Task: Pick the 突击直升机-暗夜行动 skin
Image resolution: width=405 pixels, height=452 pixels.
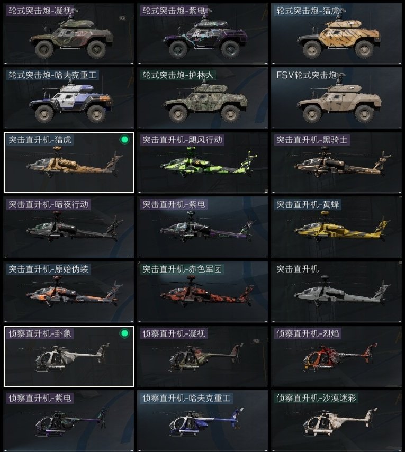Action: click(69, 227)
